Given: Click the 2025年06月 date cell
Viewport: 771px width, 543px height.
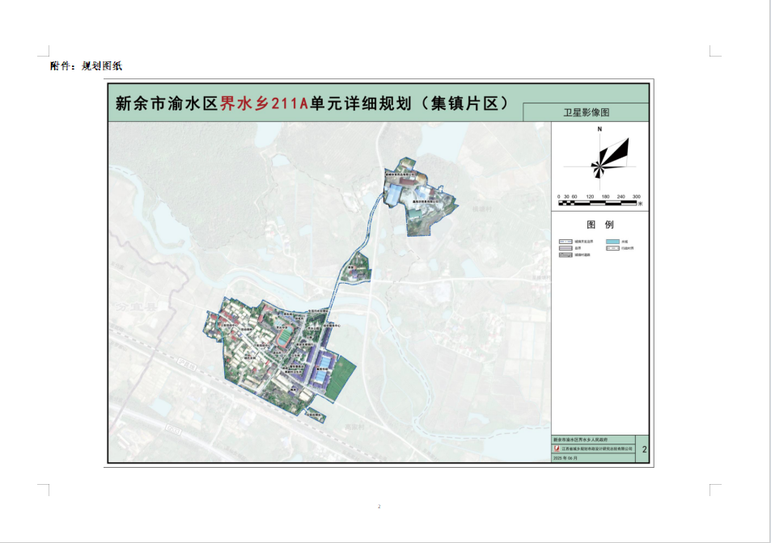Looking at the screenshot, I should (x=566, y=457).
